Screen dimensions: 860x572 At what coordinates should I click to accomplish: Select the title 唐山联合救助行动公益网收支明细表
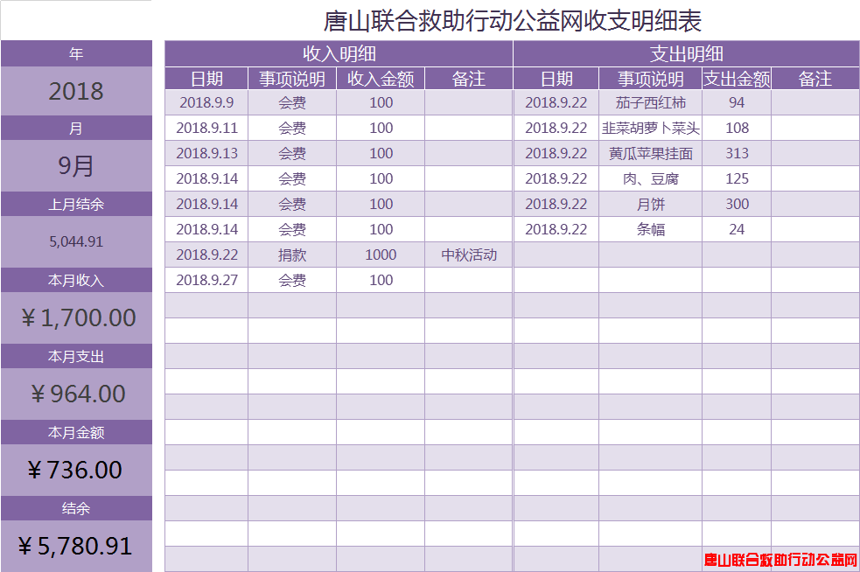pos(513,21)
